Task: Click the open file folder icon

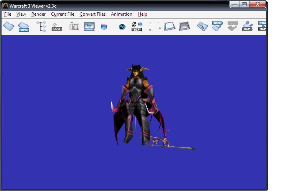Action: tap(9, 26)
